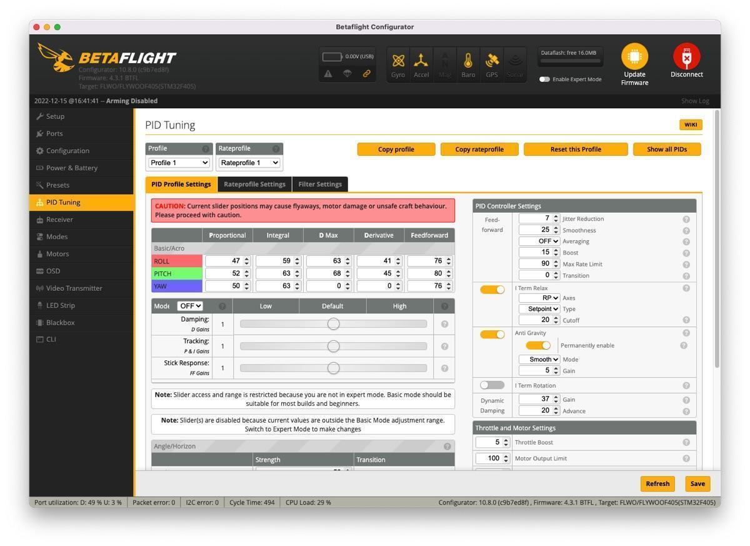Open the Motors sidebar section
This screenshot has height=546, width=750.
tap(81, 254)
